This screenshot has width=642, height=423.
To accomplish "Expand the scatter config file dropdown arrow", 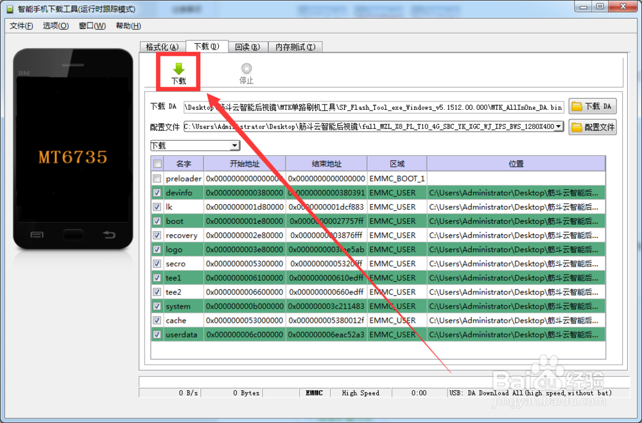I will click(x=559, y=126).
